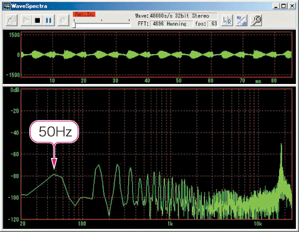Maximize the WaveSpectra window

(x=283, y=6)
